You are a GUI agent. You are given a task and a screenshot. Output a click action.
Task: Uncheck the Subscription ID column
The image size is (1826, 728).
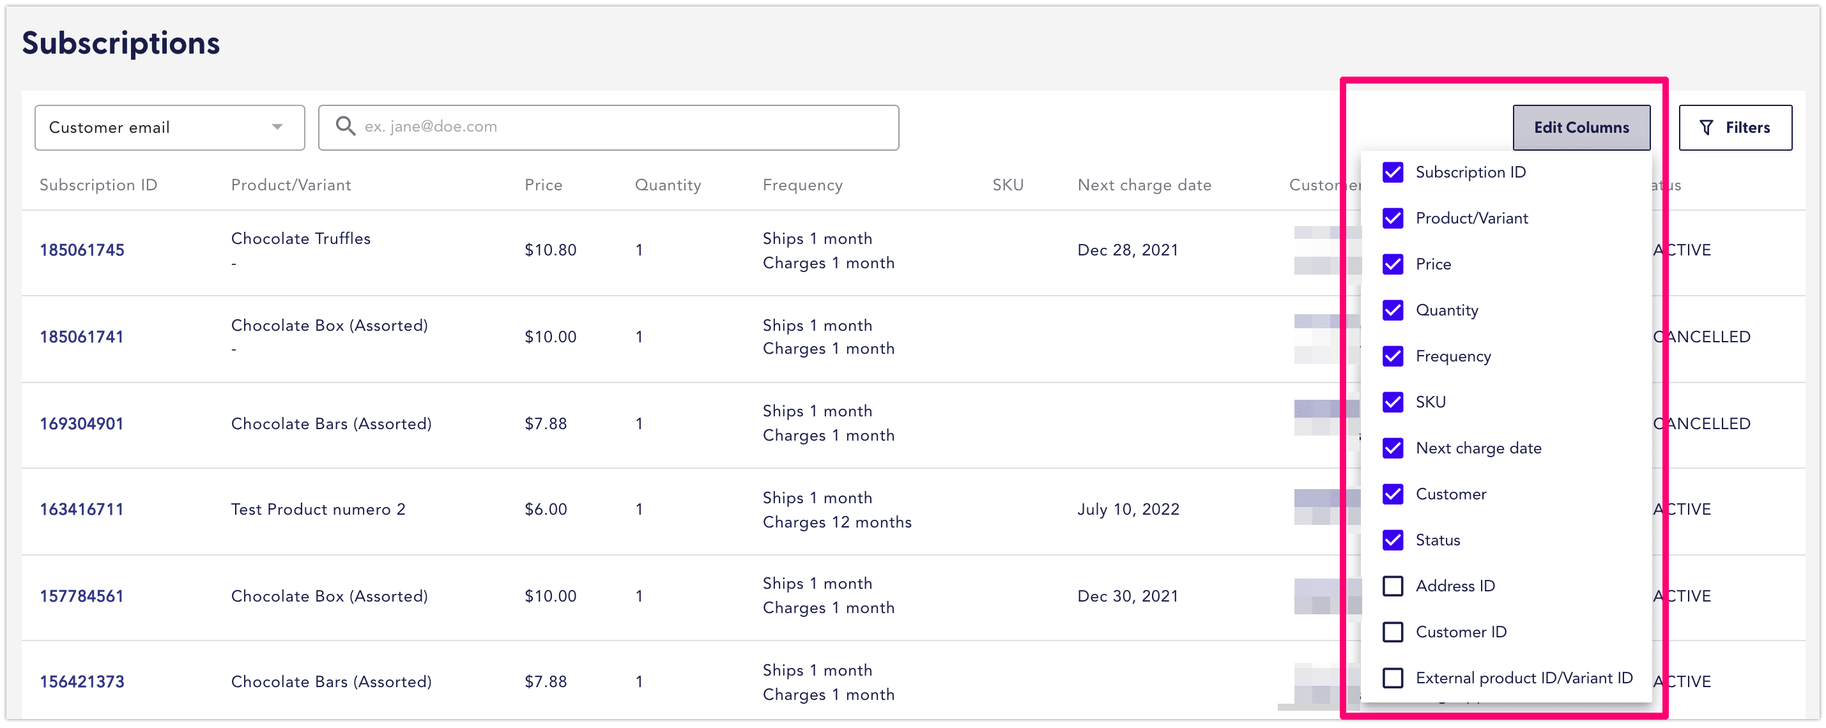click(1393, 172)
